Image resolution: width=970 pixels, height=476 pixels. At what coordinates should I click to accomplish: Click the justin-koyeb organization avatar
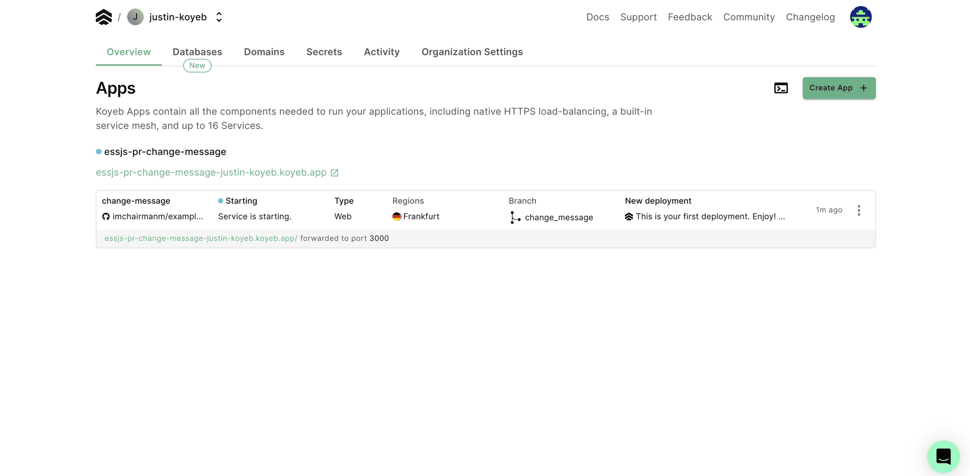point(135,17)
